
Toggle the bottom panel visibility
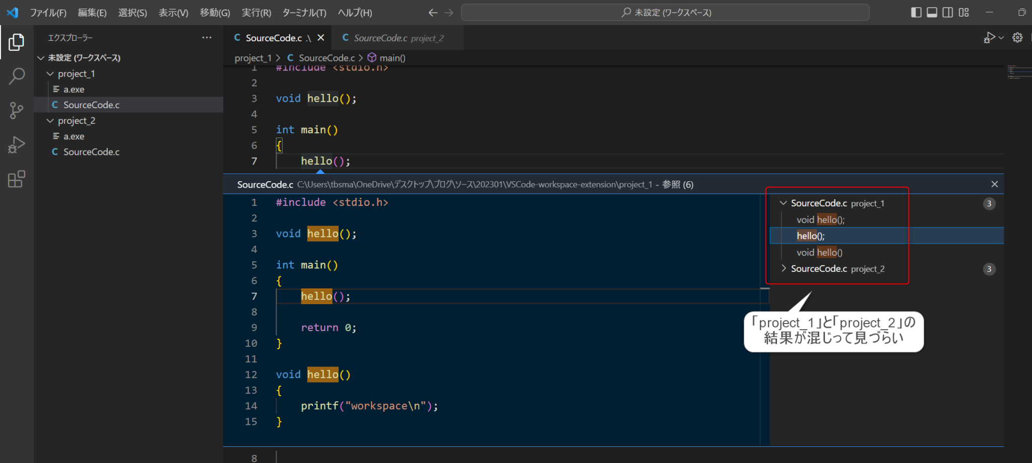pyautogui.click(x=932, y=12)
